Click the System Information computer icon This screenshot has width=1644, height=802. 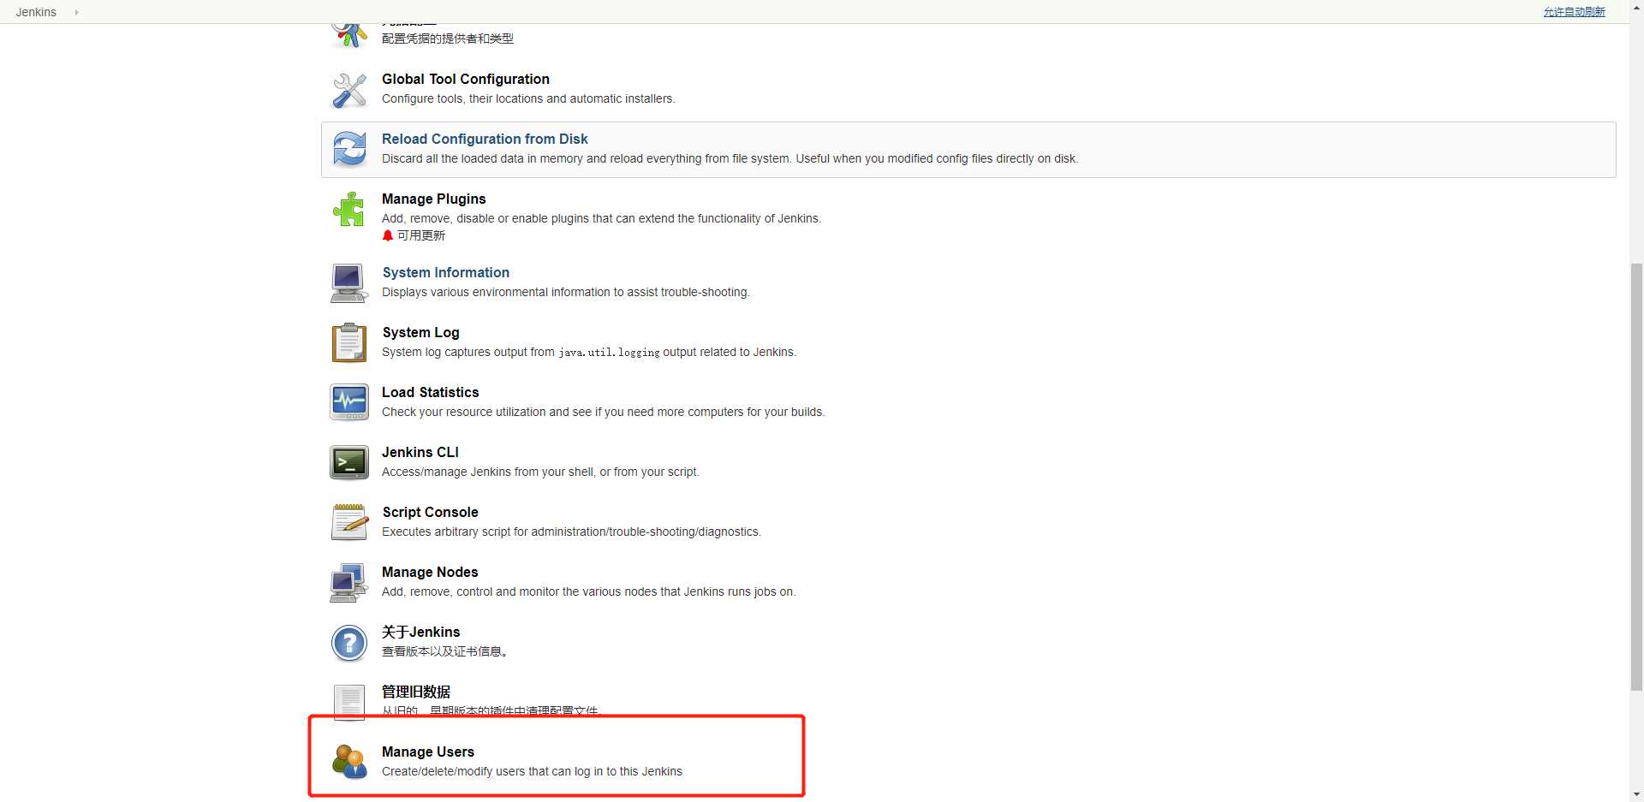pyautogui.click(x=349, y=283)
